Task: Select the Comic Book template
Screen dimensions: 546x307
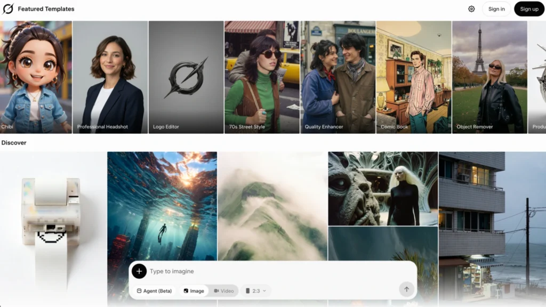Action: [414, 77]
